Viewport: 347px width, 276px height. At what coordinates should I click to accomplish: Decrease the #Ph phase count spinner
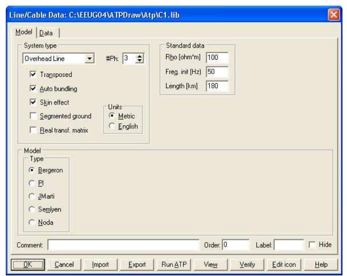coord(139,61)
